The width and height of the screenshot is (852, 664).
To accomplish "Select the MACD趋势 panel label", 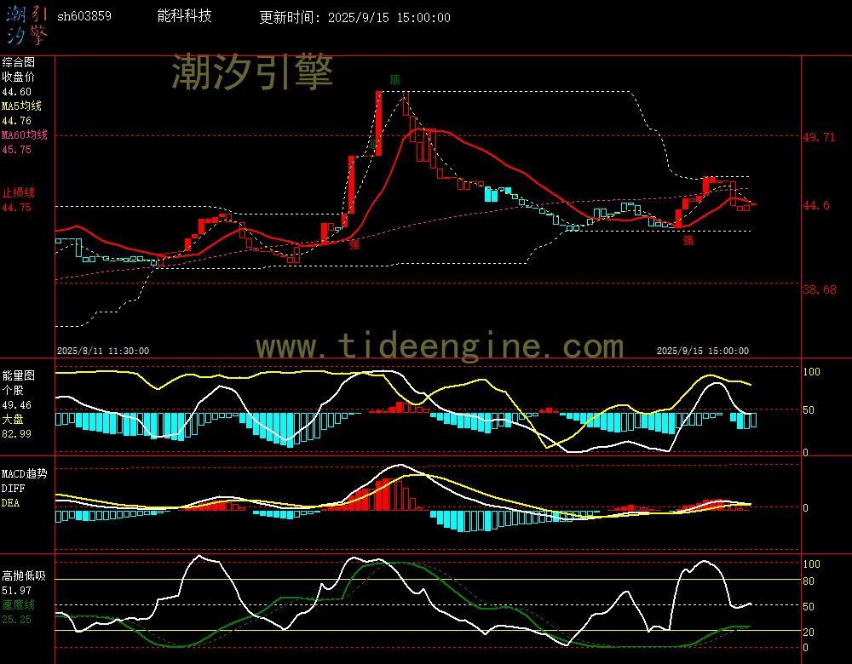I will [x=25, y=474].
